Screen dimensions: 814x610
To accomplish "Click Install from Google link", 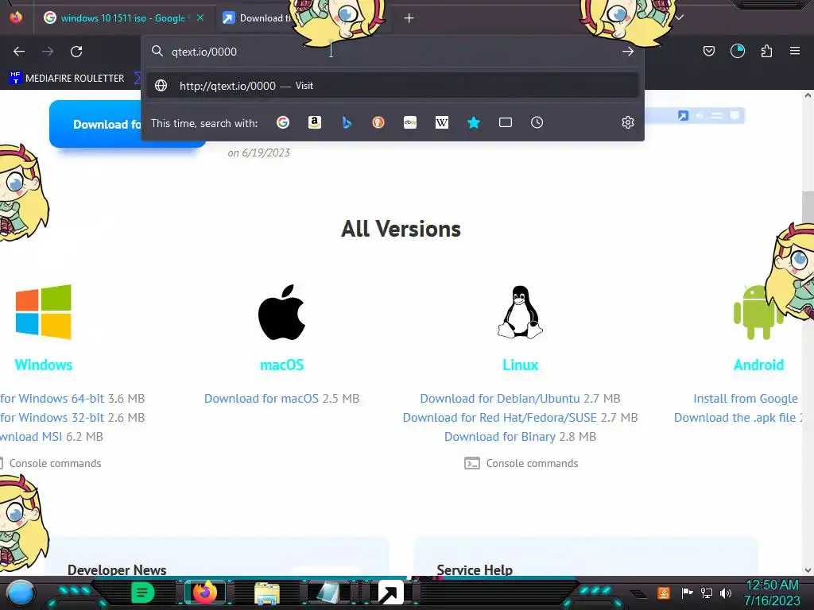I will 746,399.
